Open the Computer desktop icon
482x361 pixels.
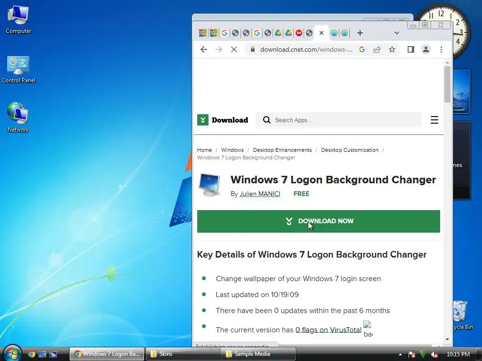tap(18, 19)
